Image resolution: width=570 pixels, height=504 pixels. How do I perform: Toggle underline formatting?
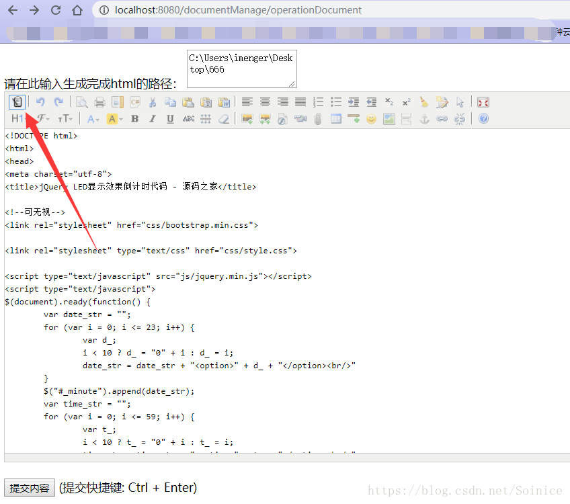170,119
